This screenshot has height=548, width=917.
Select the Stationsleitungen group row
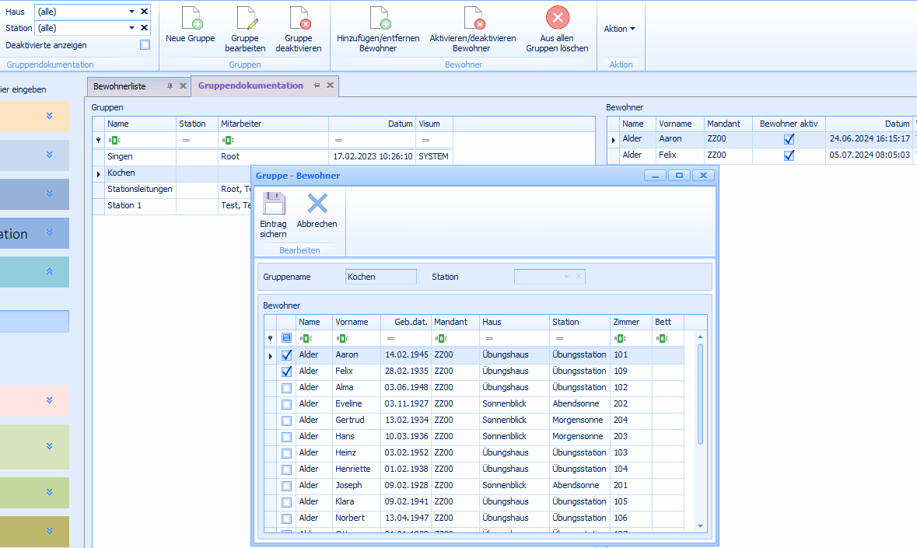pyautogui.click(x=140, y=189)
